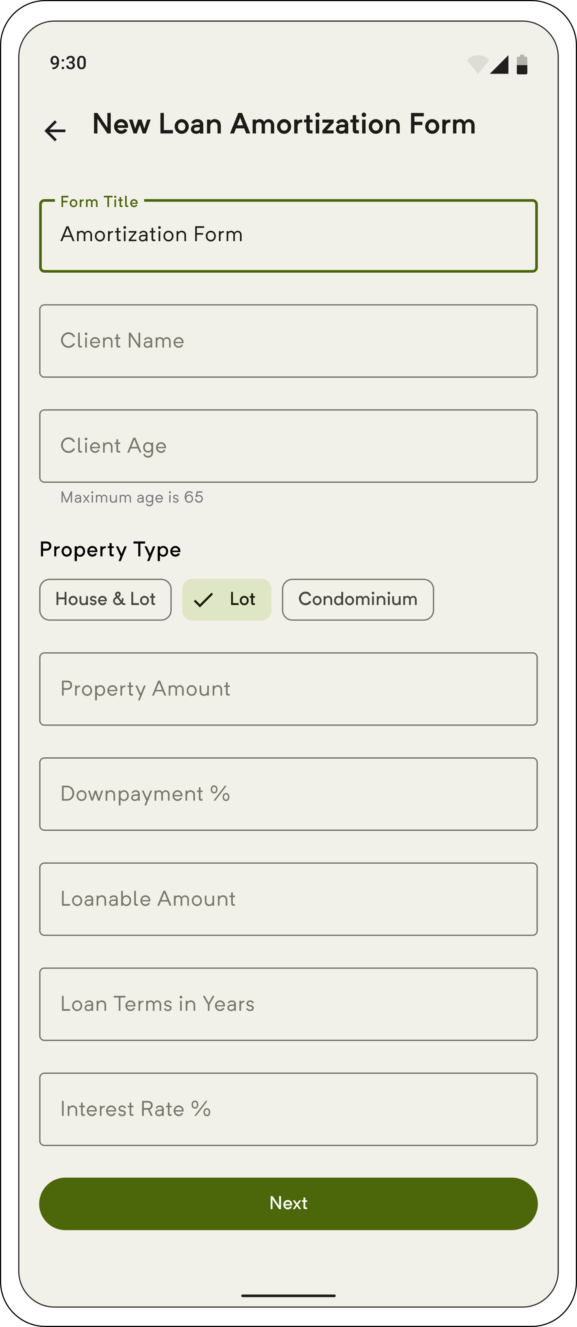This screenshot has height=1327, width=577.
Task: Select the Client Age input
Action: (x=288, y=446)
